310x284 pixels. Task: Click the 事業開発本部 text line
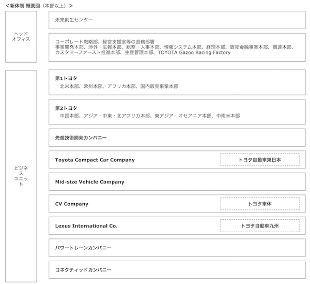pos(175,47)
